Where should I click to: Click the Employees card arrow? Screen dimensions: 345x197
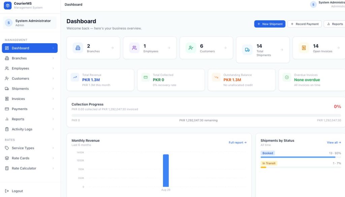click(169, 48)
